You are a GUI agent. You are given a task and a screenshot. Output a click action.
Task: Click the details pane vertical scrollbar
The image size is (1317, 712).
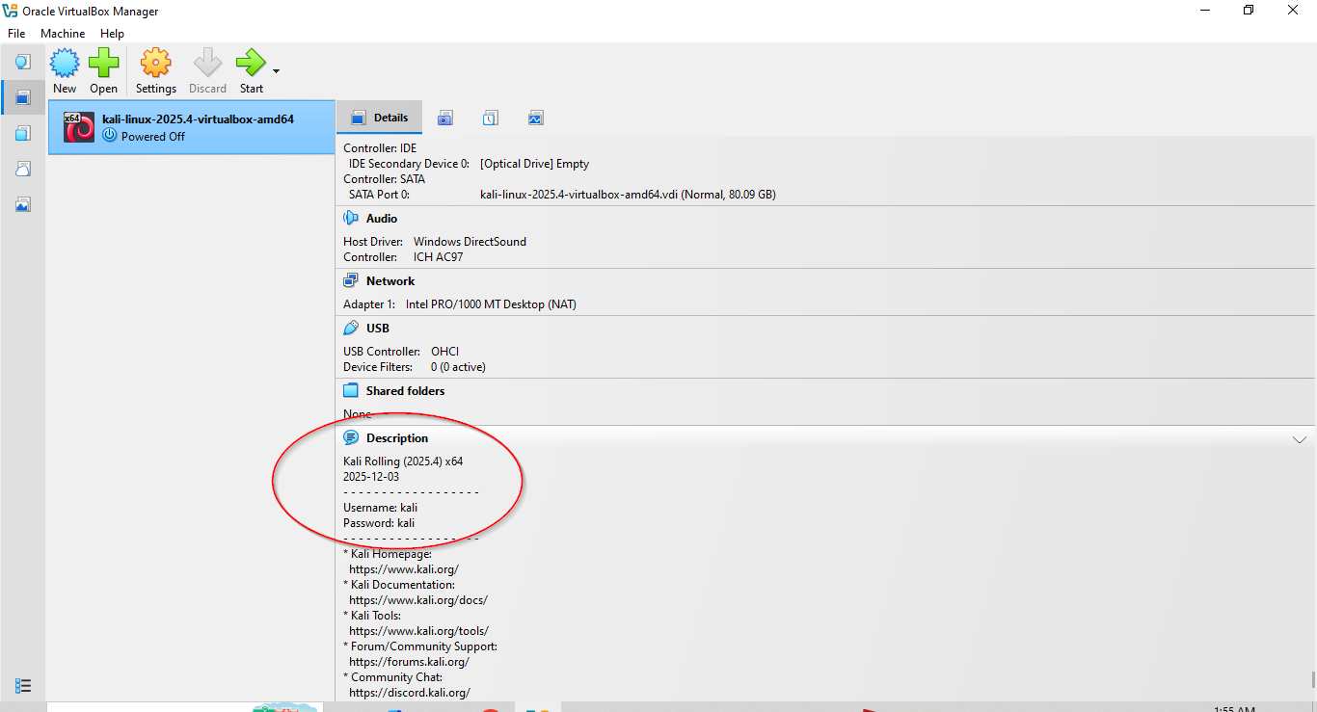[1313, 680]
